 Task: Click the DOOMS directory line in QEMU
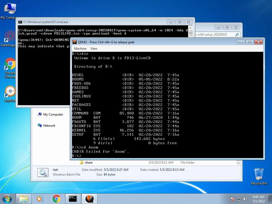coord(125,79)
